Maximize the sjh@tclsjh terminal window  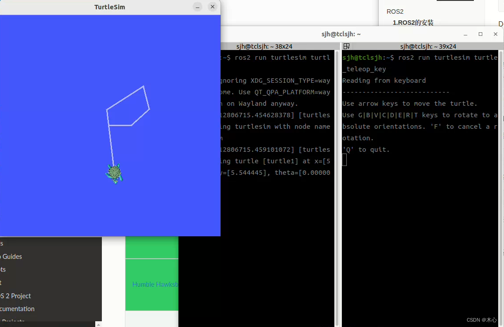tap(481, 34)
